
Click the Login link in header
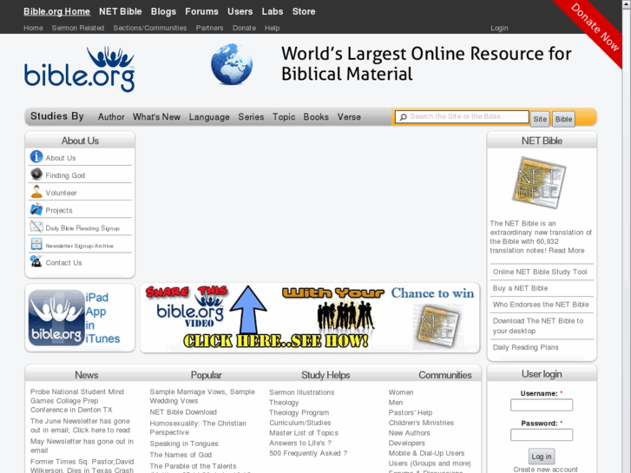pyautogui.click(x=499, y=28)
